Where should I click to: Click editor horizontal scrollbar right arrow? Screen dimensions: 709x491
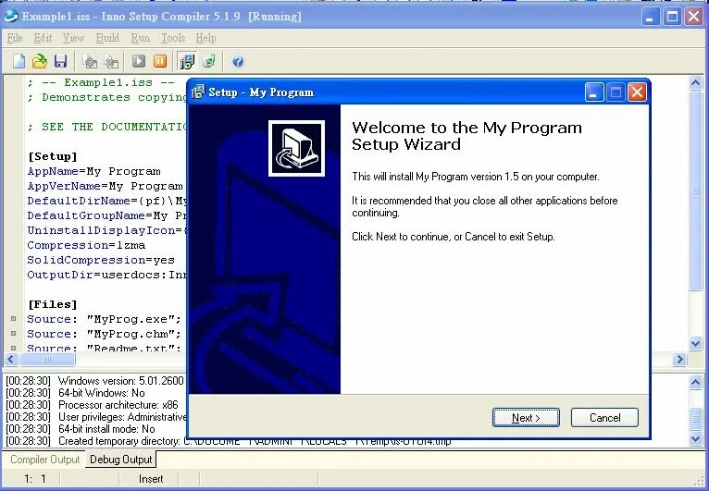(x=679, y=360)
